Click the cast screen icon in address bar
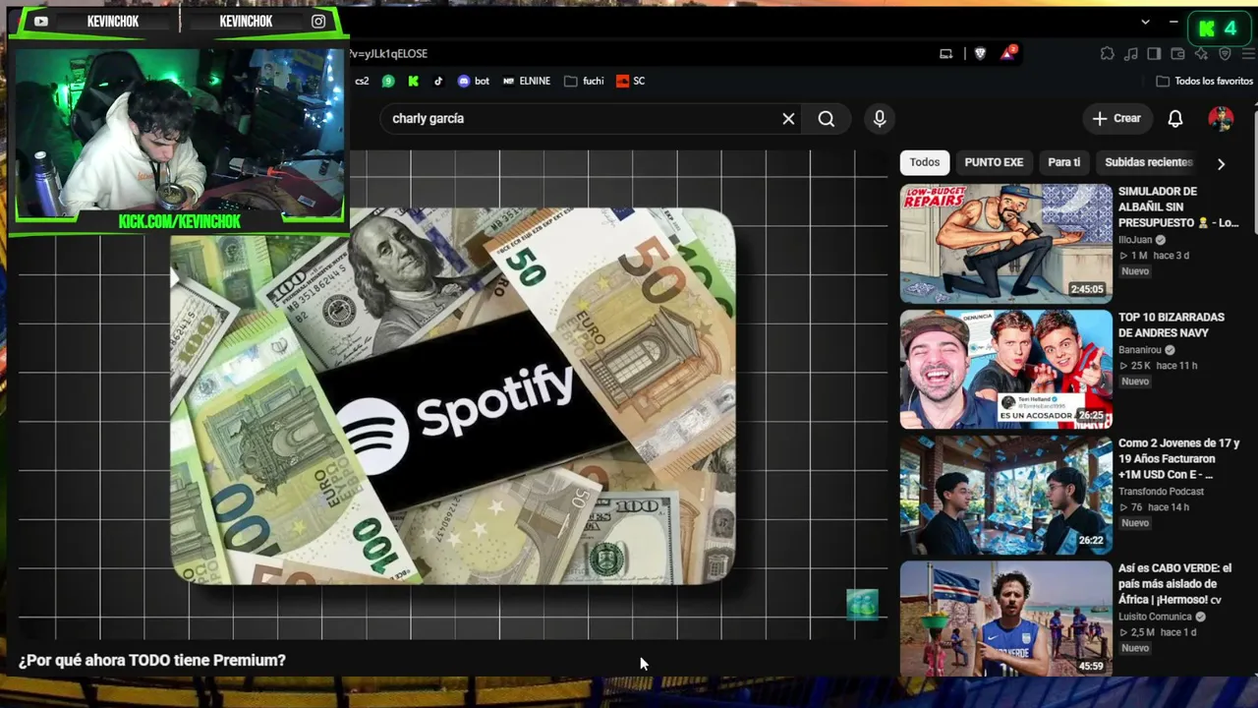 [x=946, y=53]
